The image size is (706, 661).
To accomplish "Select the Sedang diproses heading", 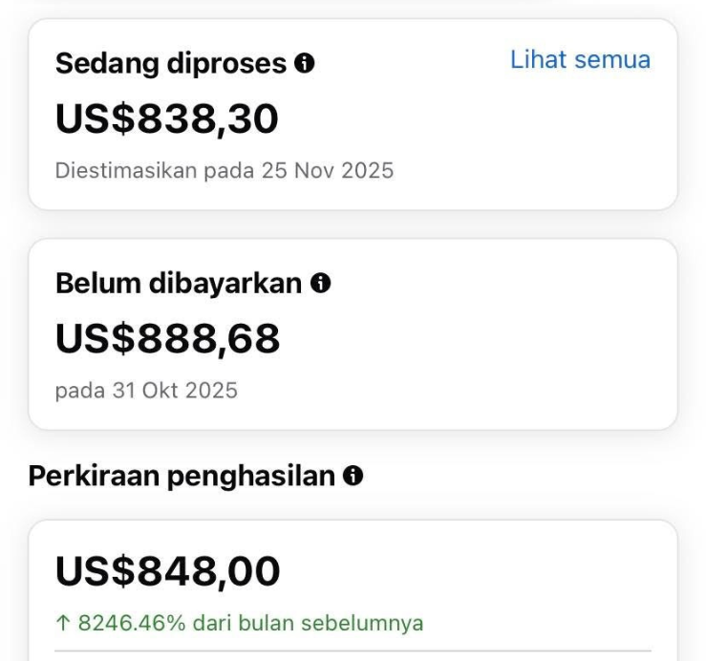I will click(170, 64).
